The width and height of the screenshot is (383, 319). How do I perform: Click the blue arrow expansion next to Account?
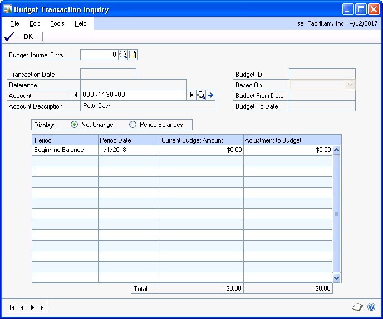pos(210,95)
